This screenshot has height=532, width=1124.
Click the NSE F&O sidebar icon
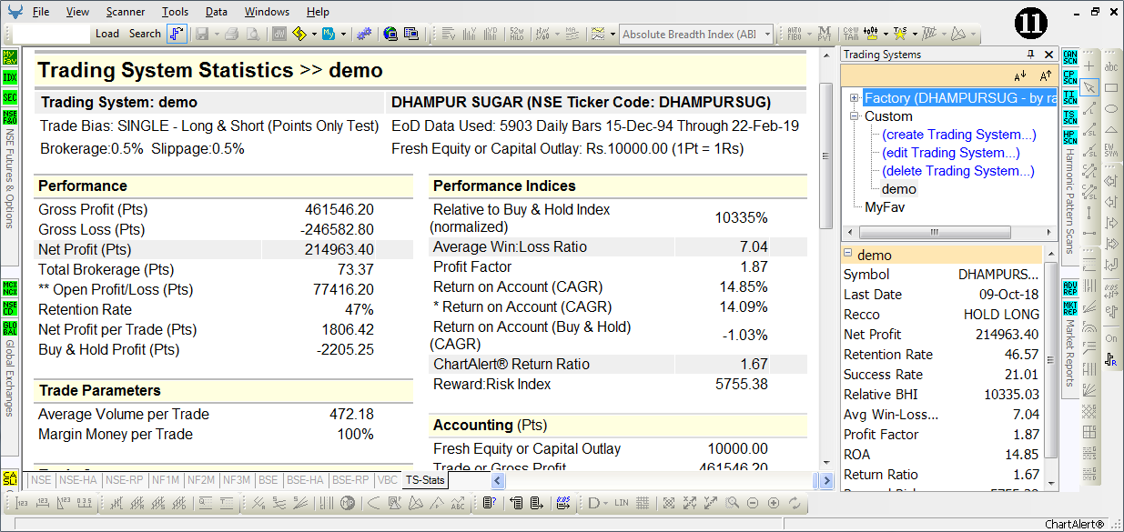10,117
